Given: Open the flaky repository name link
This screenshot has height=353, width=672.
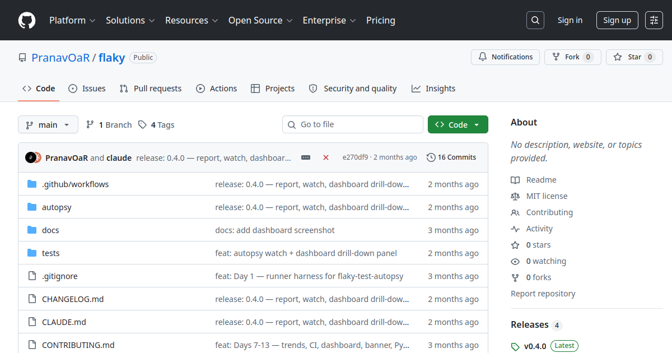Looking at the screenshot, I should (111, 58).
